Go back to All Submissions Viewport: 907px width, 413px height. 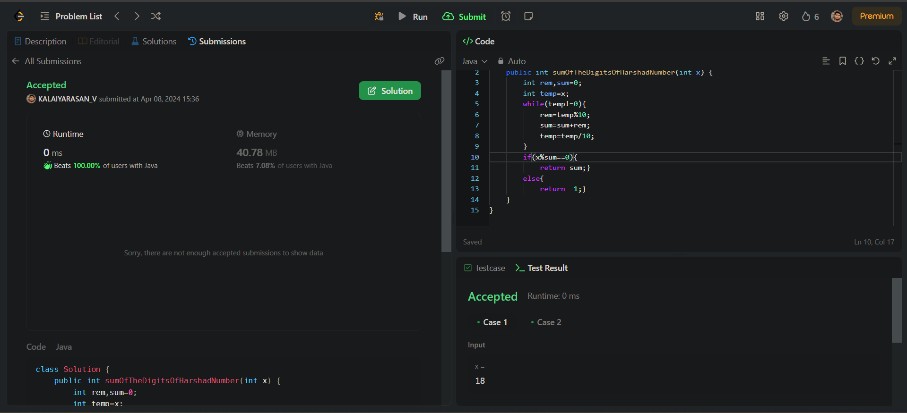pyautogui.click(x=47, y=61)
